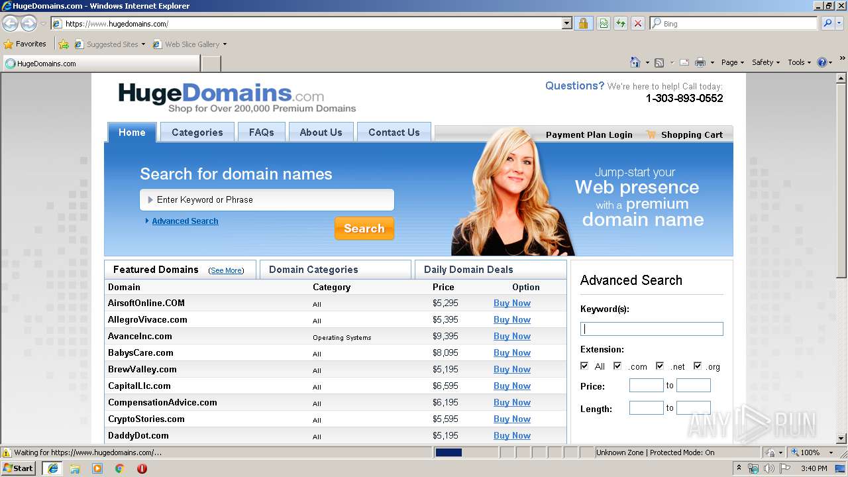848x477 pixels.
Task: Click the HugeDomains.com browser tab
Action: pos(101,64)
